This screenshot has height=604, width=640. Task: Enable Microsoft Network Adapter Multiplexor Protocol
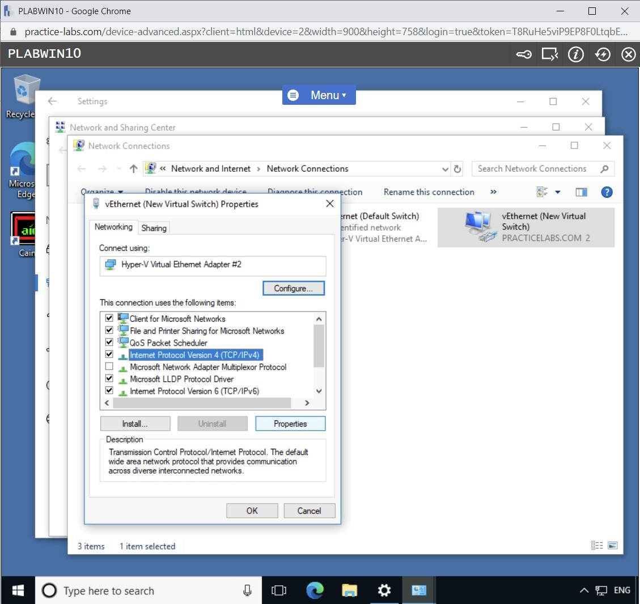(109, 366)
